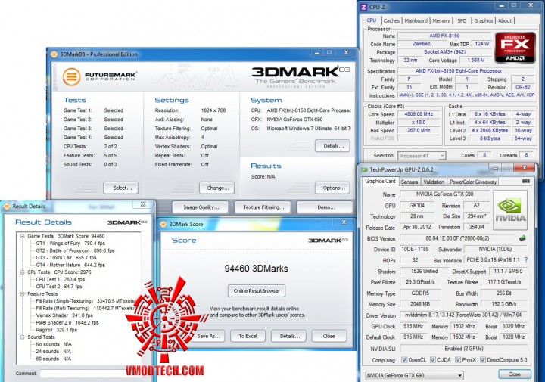The image size is (545, 382).
Task: Select the CPU Test 2 result row
Action: pos(59,287)
